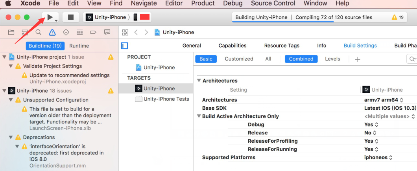This screenshot has height=171, width=417.
Task: Open the Report navigator speech-bubble icon
Action: click(107, 32)
